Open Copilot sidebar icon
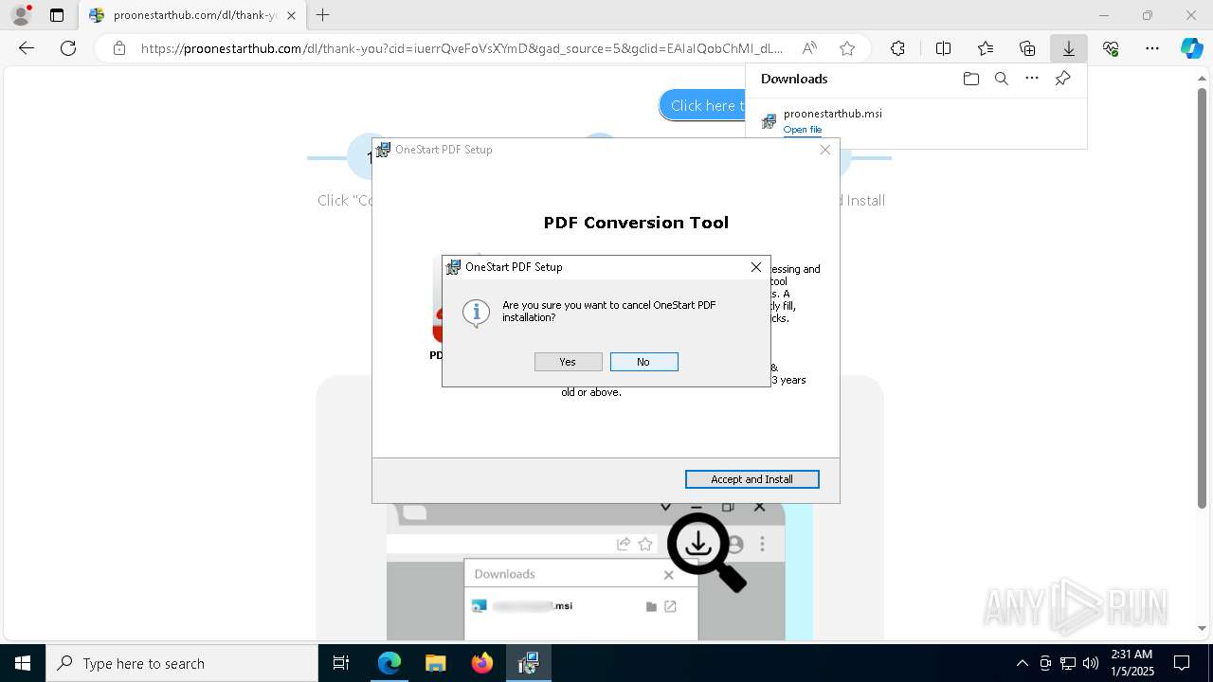1213x682 pixels. click(1191, 48)
